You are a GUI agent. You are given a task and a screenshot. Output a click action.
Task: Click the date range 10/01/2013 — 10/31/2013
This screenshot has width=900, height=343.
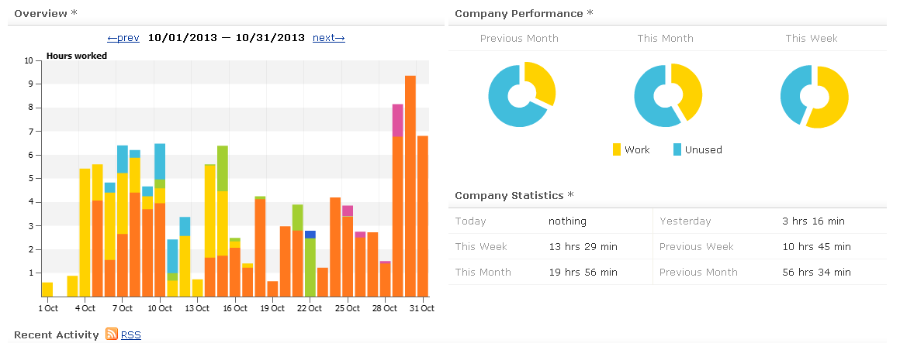tap(226, 37)
